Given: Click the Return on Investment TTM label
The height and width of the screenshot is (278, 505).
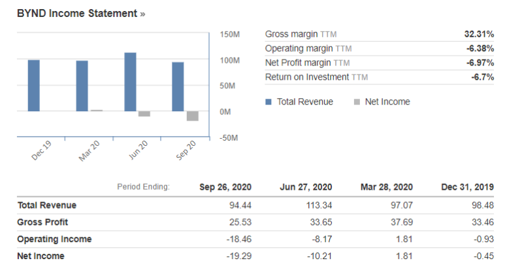Looking at the screenshot, I should (x=316, y=77).
